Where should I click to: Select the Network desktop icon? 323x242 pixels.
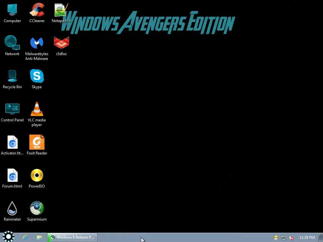pyautogui.click(x=12, y=46)
